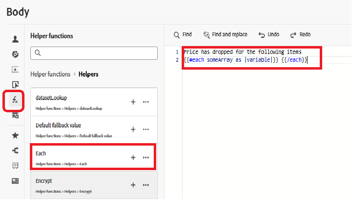Add Default fallback value with plus icon
Screen dimensions: 355x201
tap(133, 129)
